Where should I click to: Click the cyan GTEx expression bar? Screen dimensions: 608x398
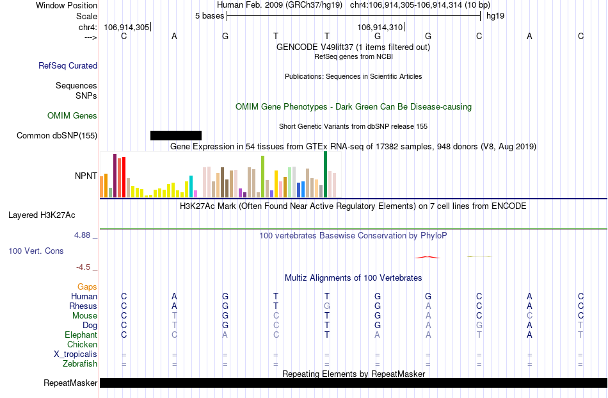[x=191, y=187]
